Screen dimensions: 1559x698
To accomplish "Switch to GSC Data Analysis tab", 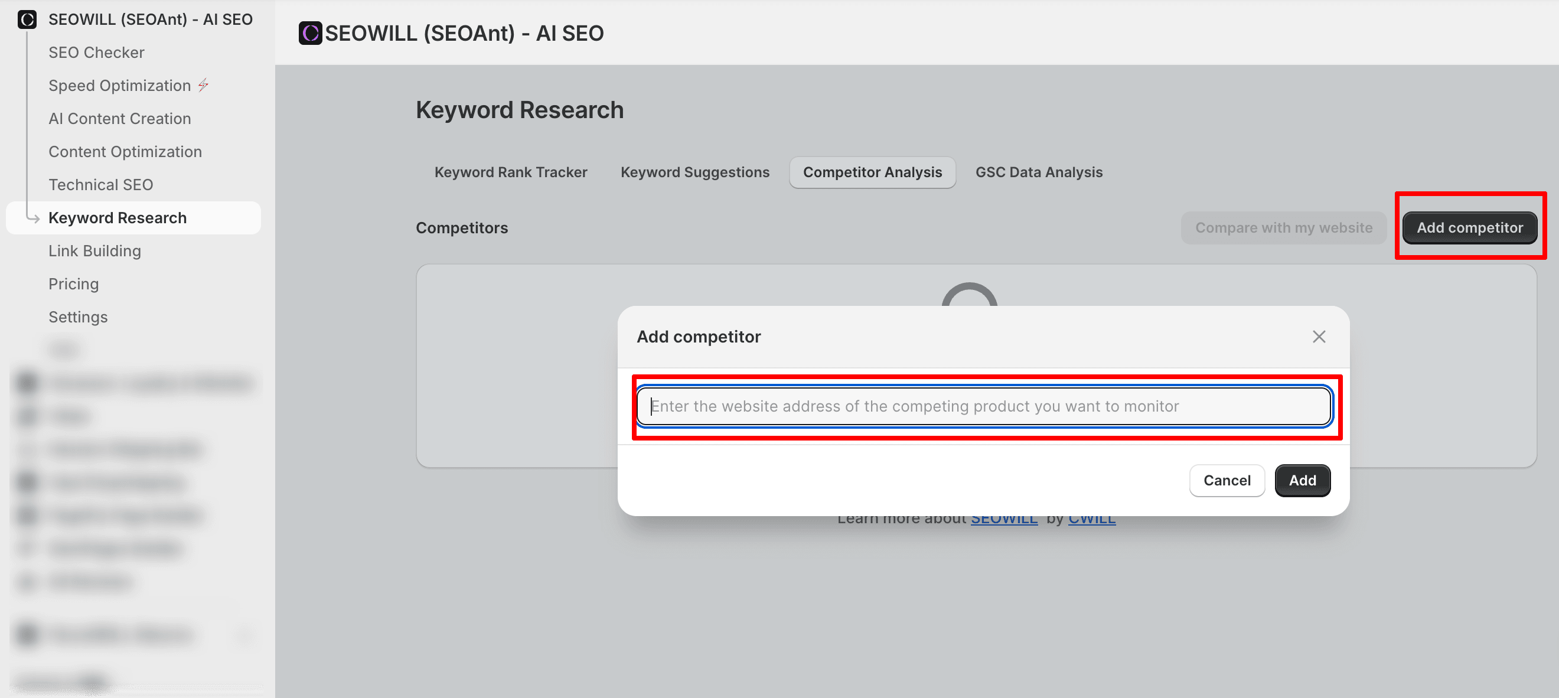I will (x=1039, y=172).
